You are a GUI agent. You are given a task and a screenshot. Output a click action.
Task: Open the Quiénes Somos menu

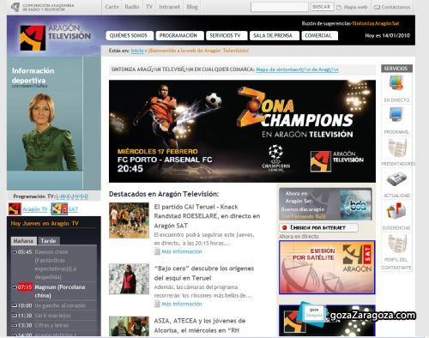(130, 35)
